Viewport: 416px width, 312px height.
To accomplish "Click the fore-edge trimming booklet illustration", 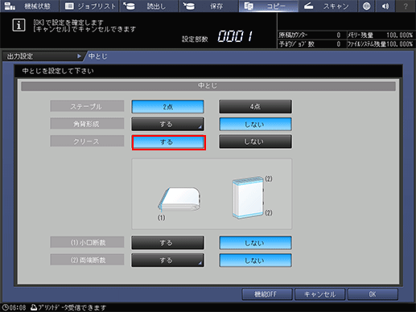I will 179,199.
